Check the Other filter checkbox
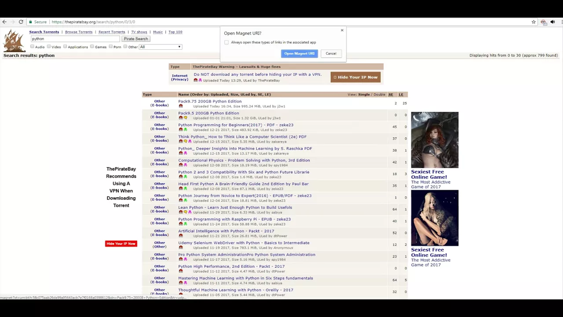Screen dimensions: 563x317 pos(125,47)
